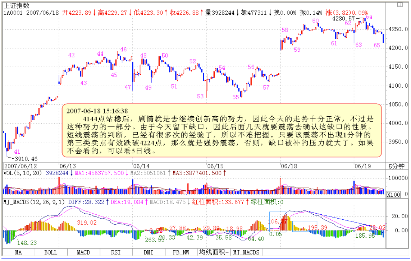Click the MACD:18.475 value
This screenshot has height=261, width=411.
(168, 202)
